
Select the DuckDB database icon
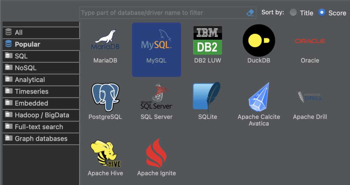pos(259,40)
